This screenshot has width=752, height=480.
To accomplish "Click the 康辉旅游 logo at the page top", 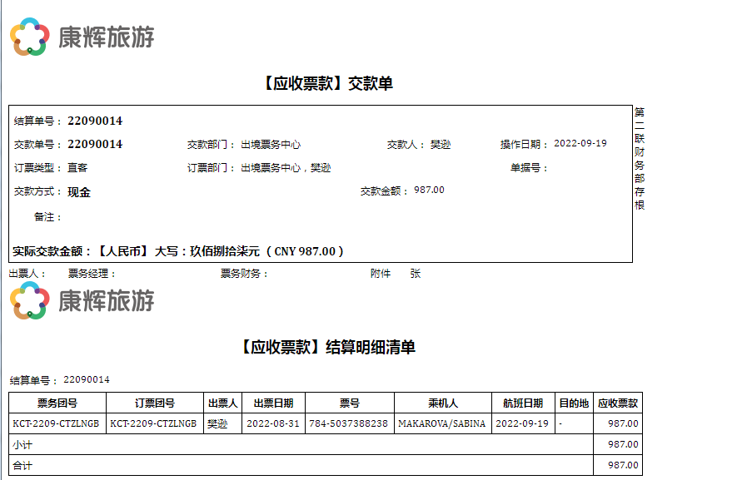I will pyautogui.click(x=82, y=37).
